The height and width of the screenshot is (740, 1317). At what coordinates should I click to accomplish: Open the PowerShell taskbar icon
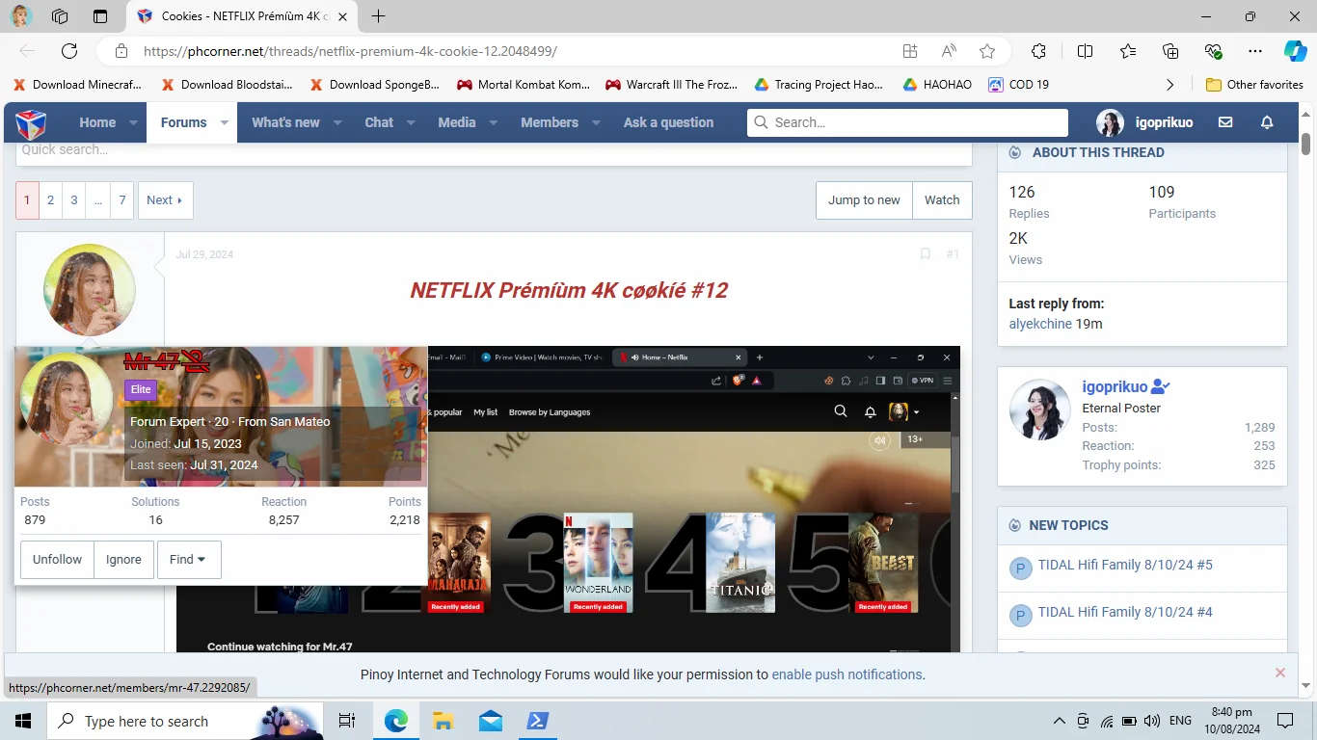[x=537, y=721]
